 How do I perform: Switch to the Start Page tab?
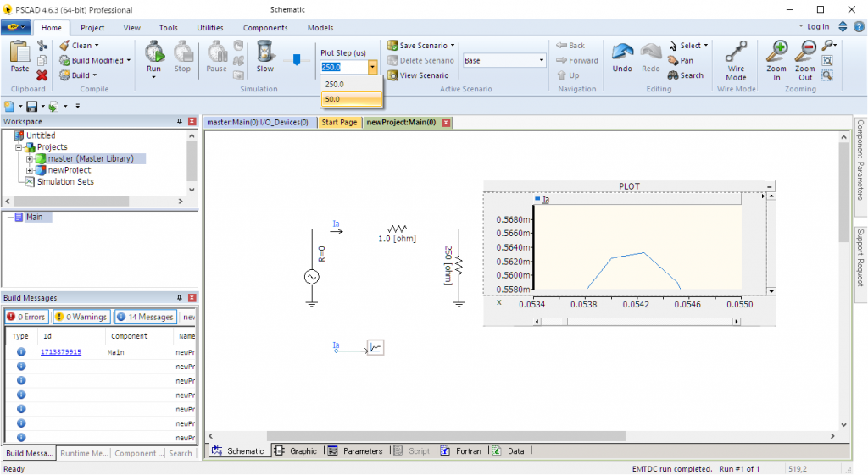coord(339,122)
